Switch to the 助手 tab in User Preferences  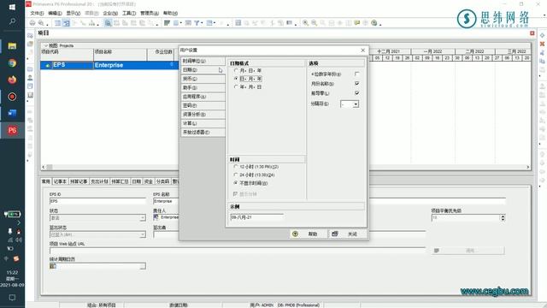203,87
